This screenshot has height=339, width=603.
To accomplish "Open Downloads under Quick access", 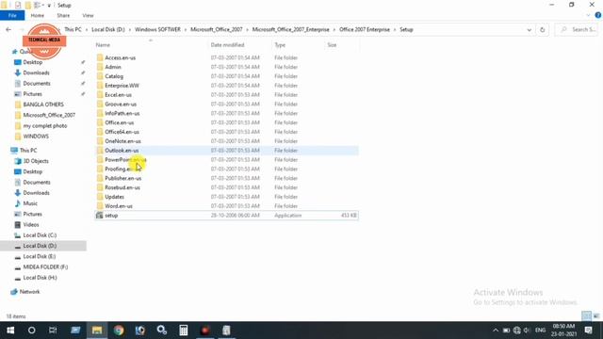I will [36, 73].
